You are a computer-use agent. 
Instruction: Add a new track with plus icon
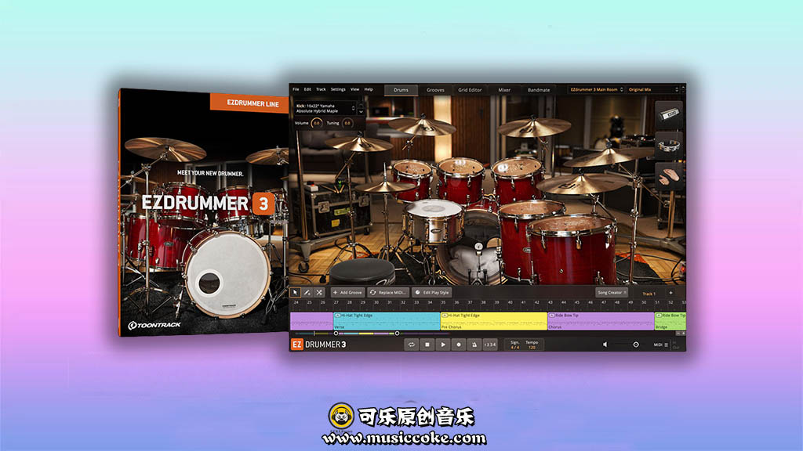coord(671,293)
